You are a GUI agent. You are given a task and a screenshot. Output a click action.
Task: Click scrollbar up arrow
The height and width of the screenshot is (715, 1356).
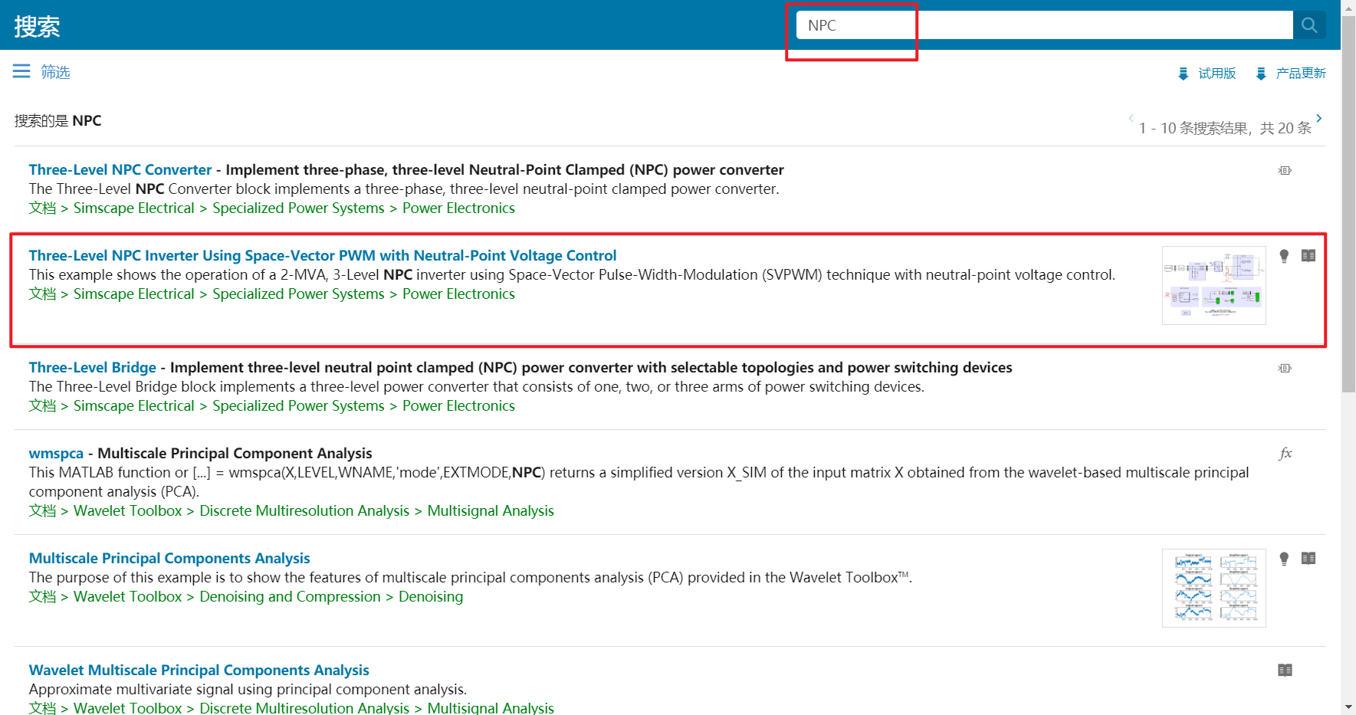[1348, 7]
